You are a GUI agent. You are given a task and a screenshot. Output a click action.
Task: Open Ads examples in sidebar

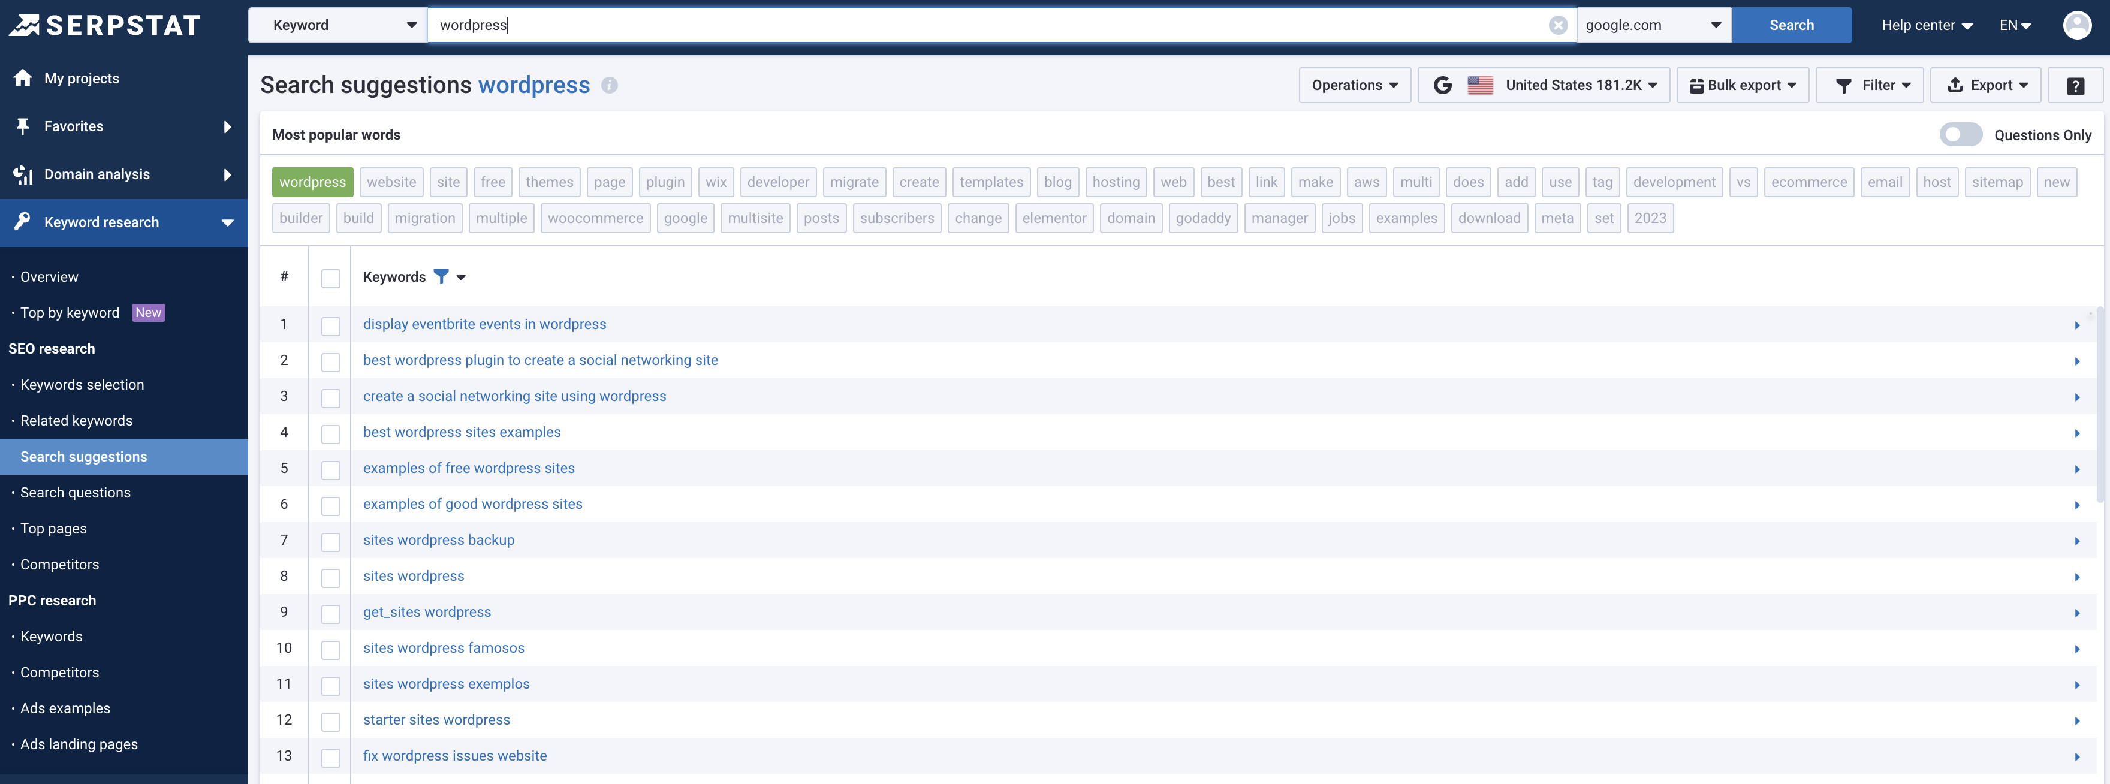[65, 708]
